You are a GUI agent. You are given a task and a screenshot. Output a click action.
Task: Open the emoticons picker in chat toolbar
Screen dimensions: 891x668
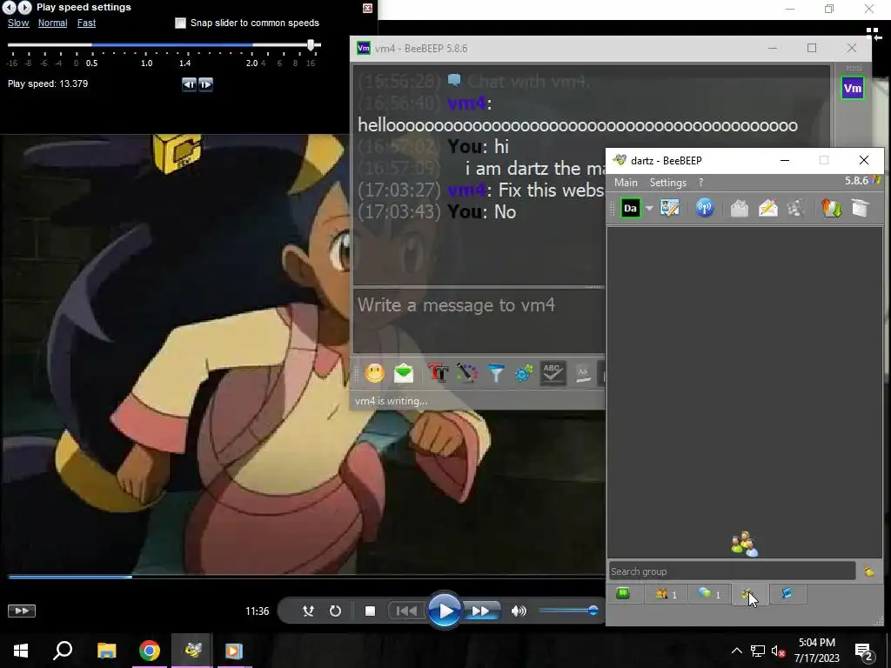(x=374, y=373)
